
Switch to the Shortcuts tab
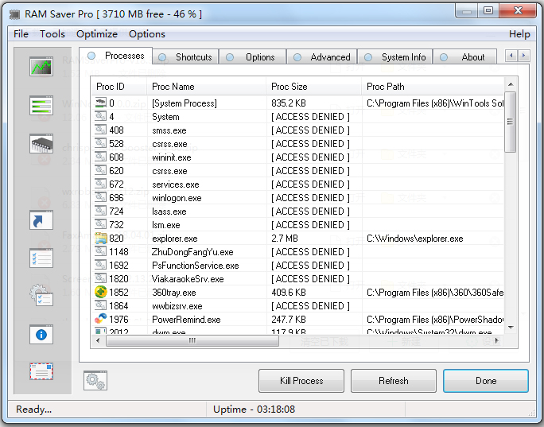186,57
